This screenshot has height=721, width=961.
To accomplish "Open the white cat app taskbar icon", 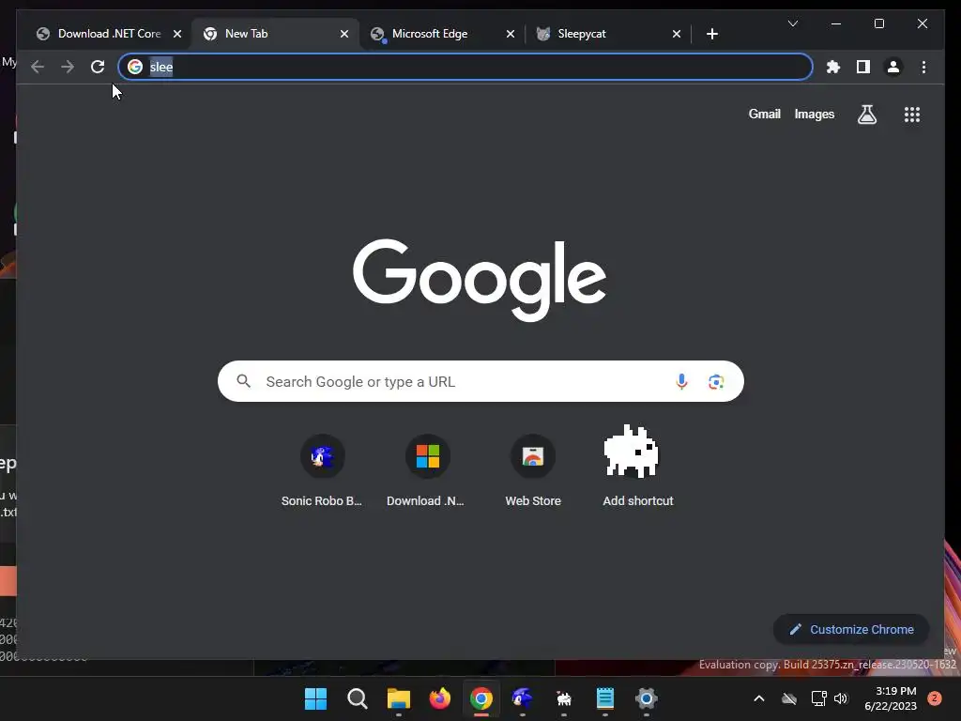I will (x=563, y=698).
